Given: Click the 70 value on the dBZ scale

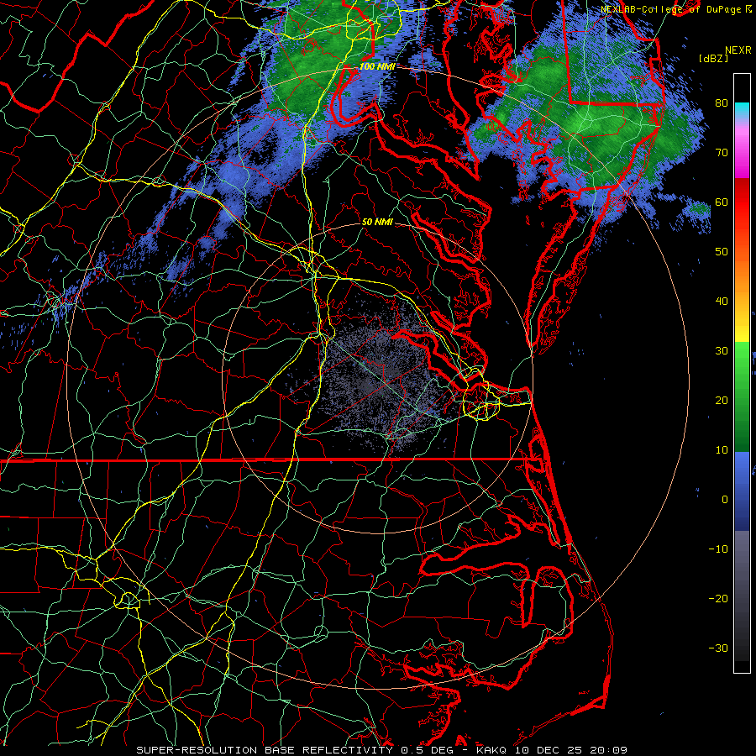Looking at the screenshot, I should click(x=722, y=152).
